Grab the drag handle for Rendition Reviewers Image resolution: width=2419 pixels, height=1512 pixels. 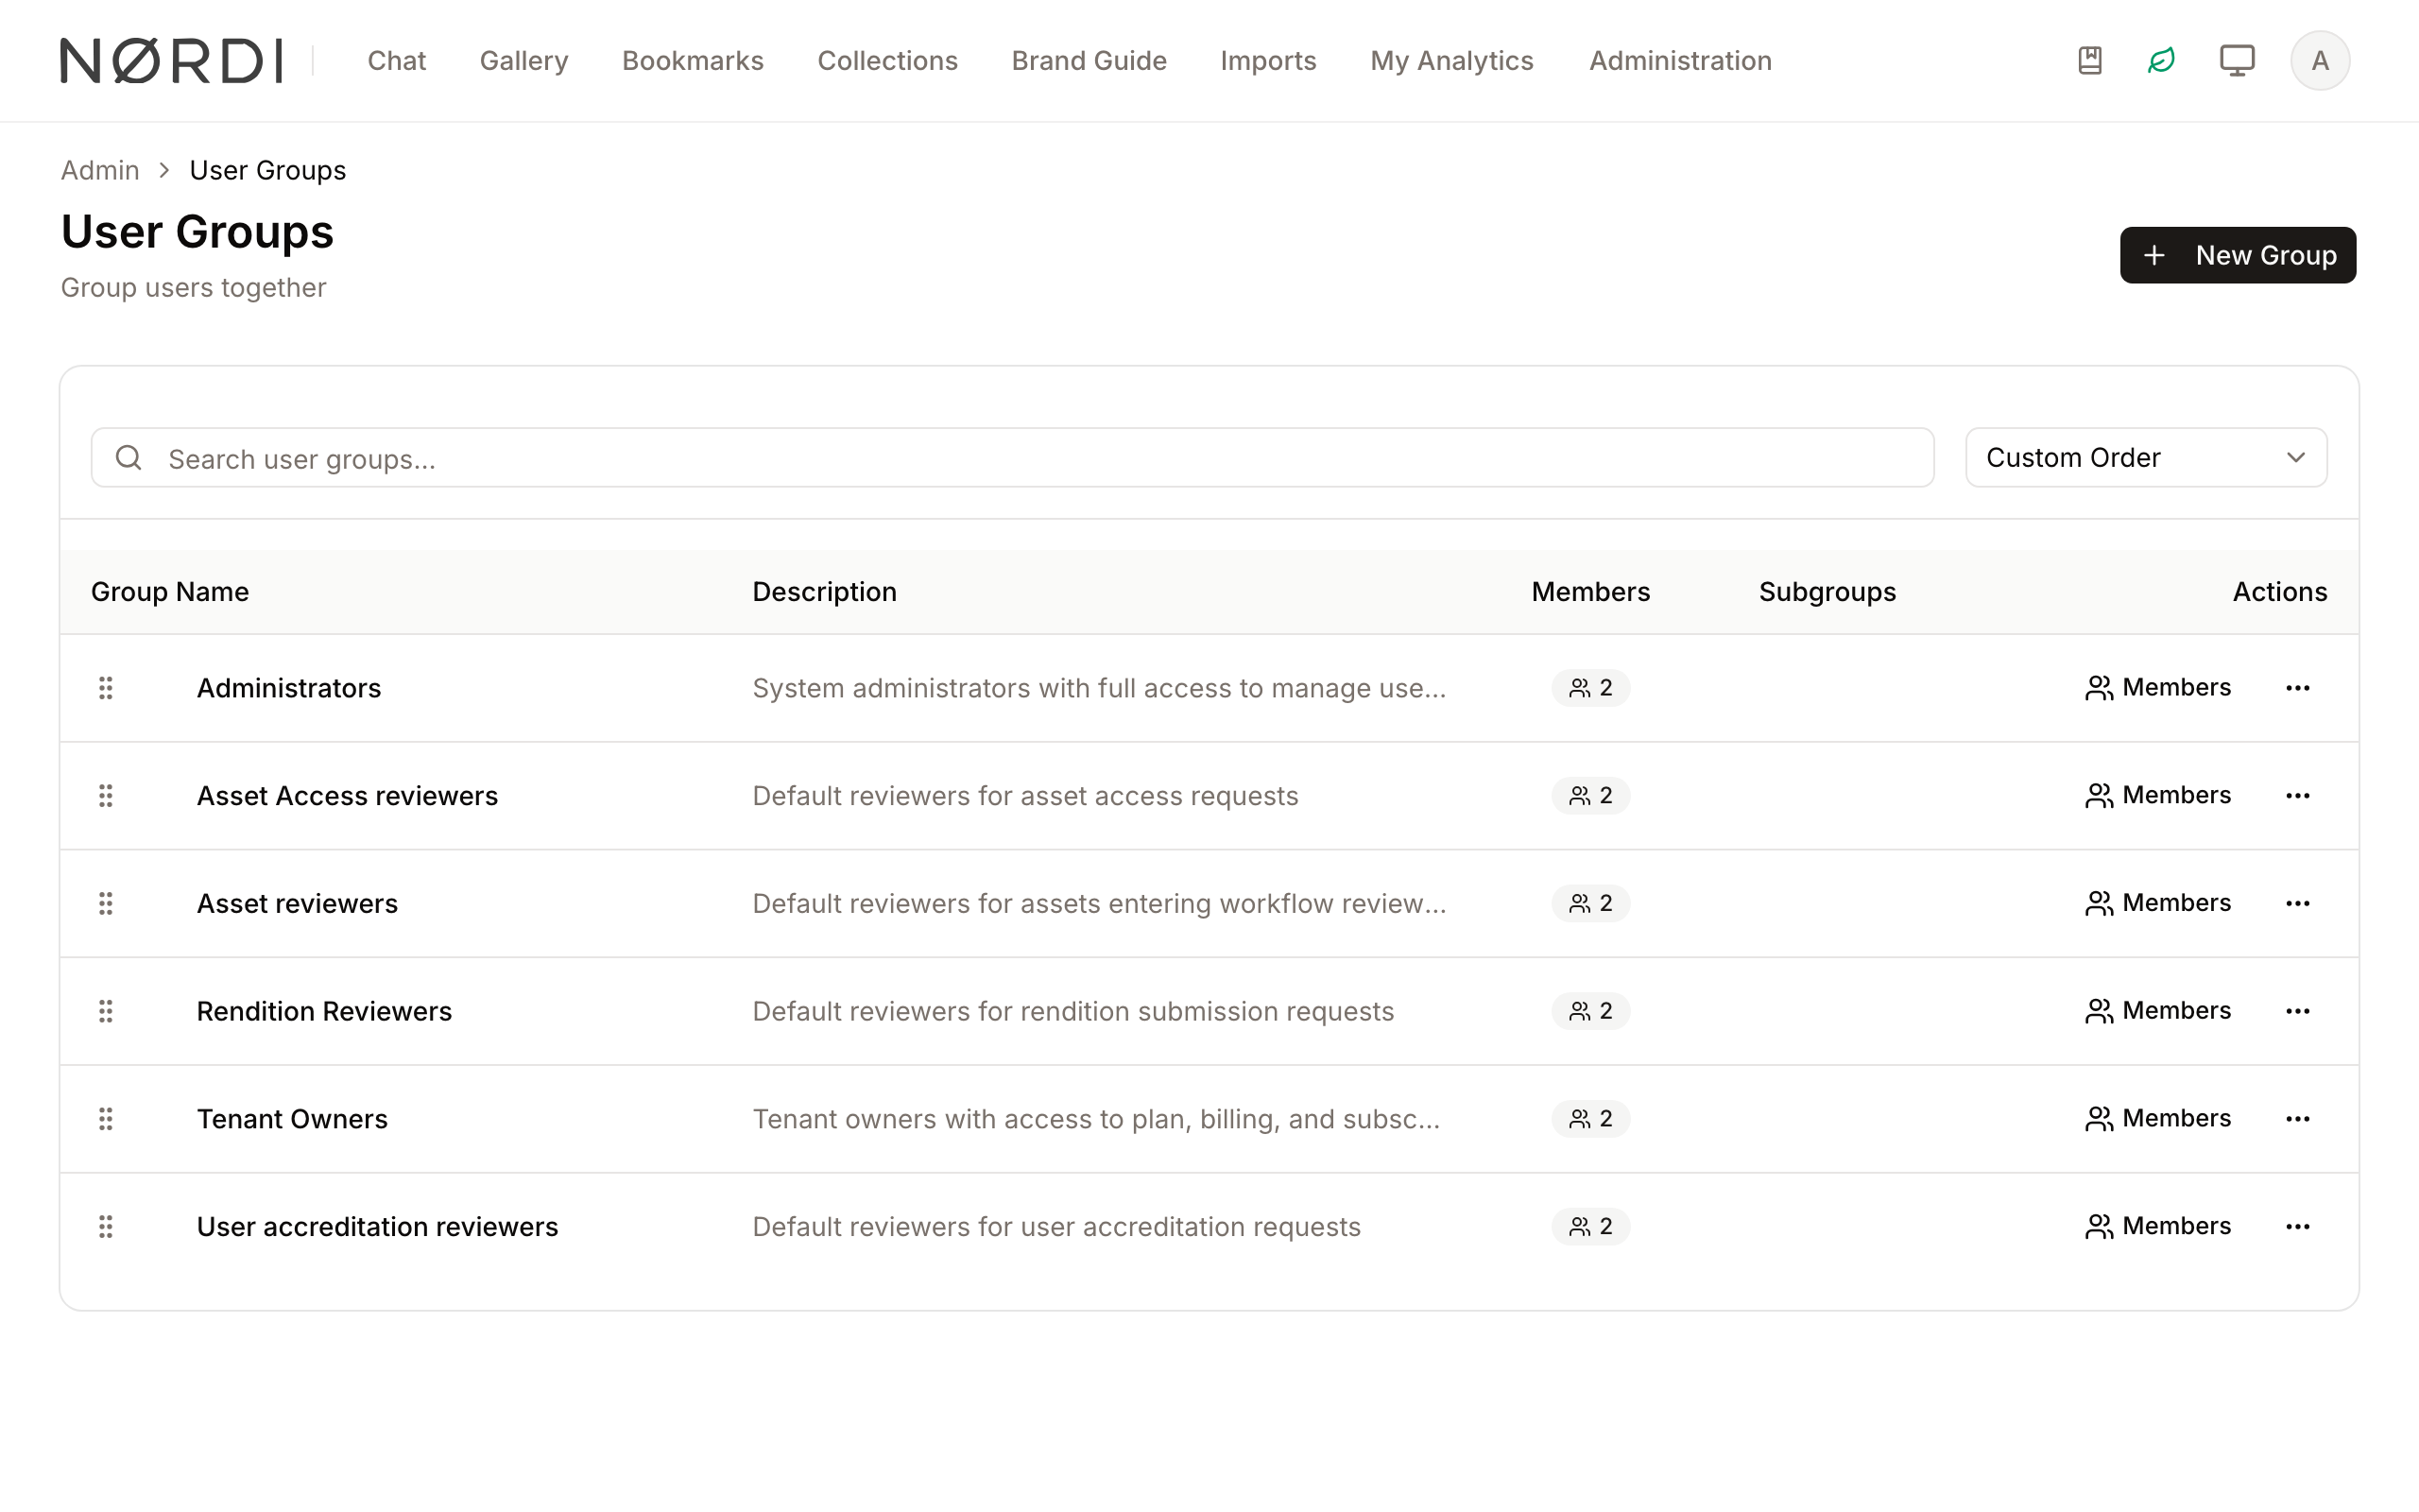click(106, 1011)
